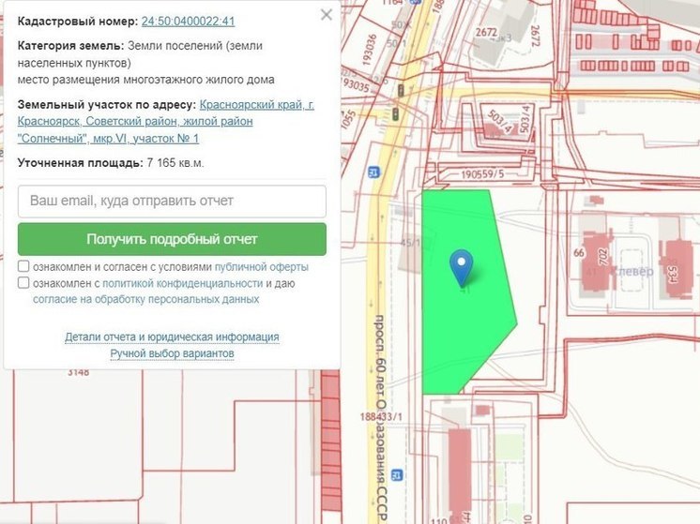700x524 pixels.
Task: Expand Ручной выбор вариантов options
Action: (172, 353)
